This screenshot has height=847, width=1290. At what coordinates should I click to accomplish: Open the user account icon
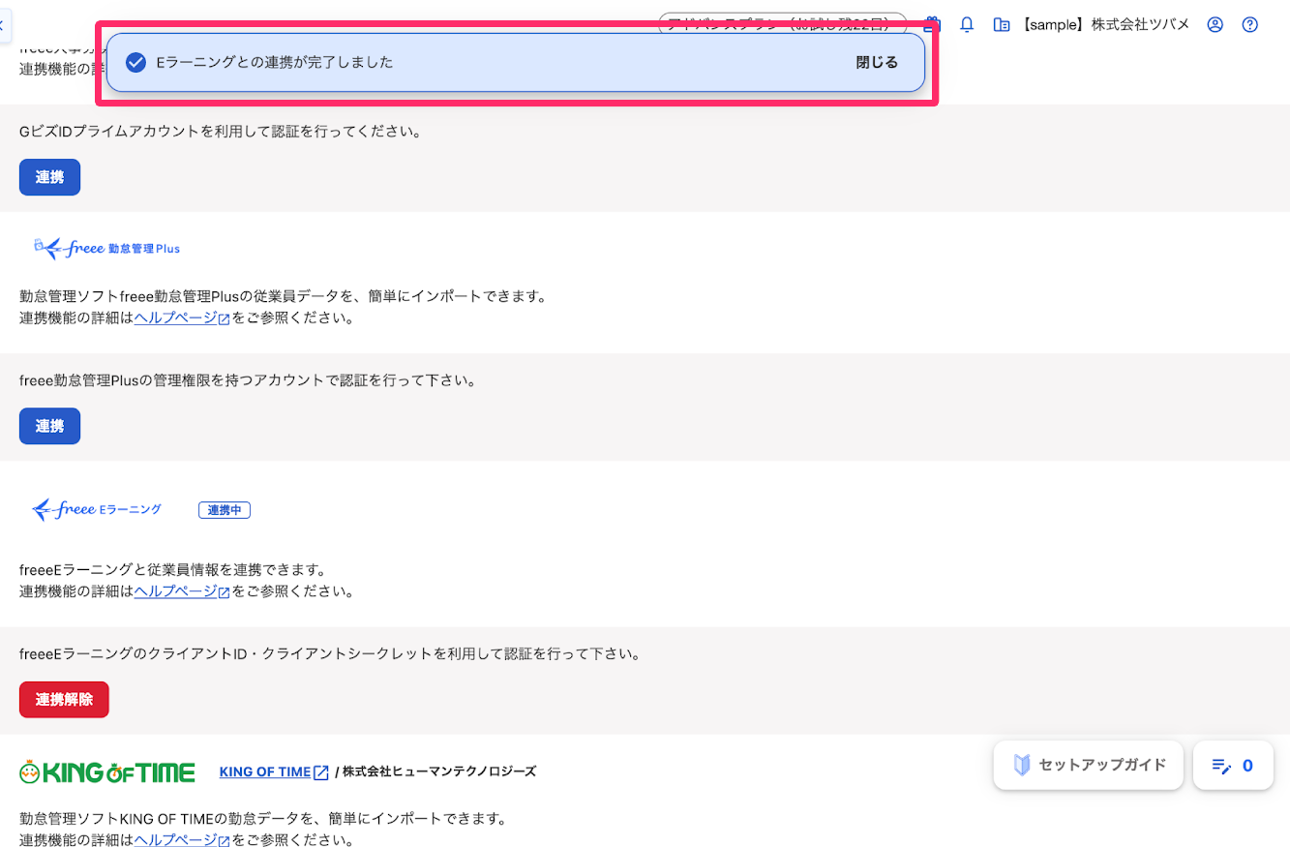(1215, 25)
